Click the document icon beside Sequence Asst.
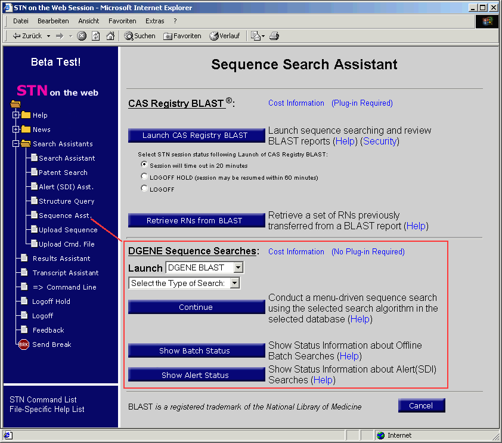The height and width of the screenshot is (443, 502). click(34, 215)
